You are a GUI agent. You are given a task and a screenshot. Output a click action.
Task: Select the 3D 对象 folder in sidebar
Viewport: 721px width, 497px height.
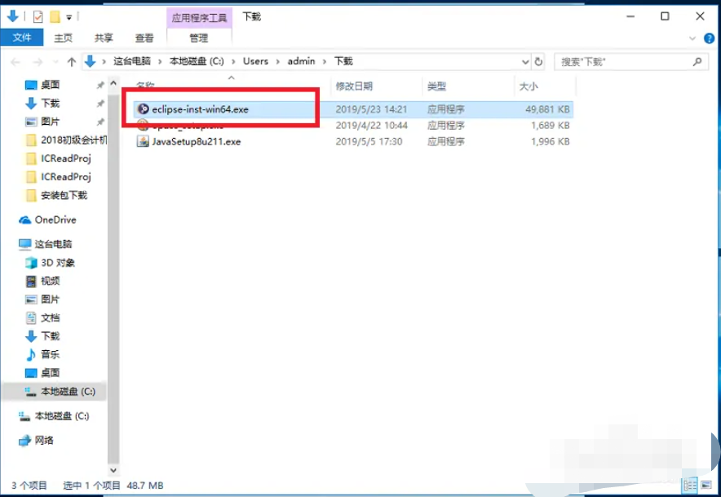[x=57, y=263]
